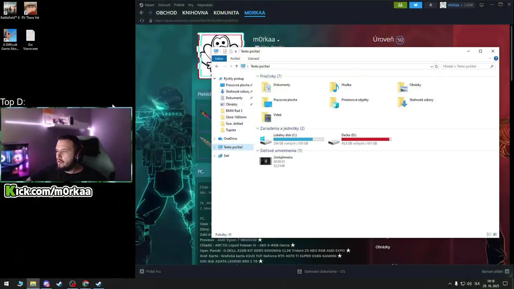Screen dimensions: 514x289
Task: Select BMW Rad 3 in Quick access
Action: point(234,111)
